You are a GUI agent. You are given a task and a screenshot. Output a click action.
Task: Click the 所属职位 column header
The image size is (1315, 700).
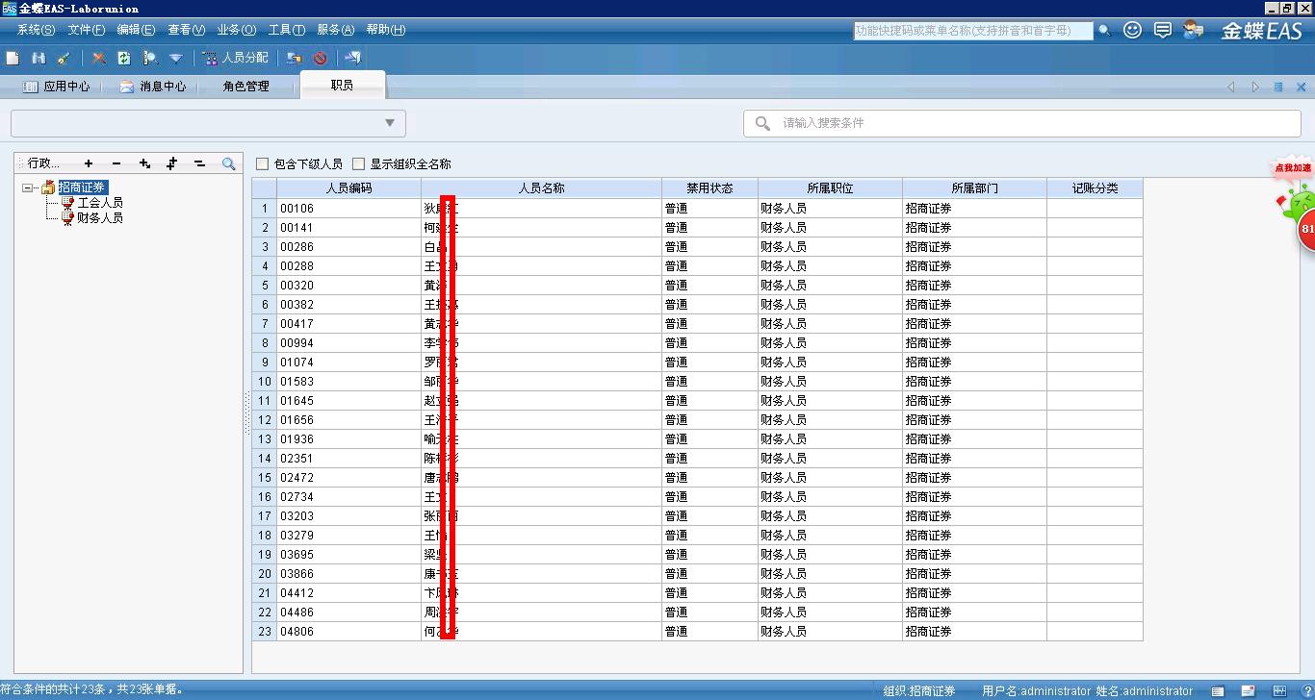click(831, 188)
